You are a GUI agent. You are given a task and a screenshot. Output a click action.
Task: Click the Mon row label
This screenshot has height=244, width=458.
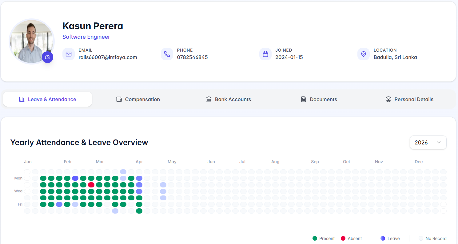tap(18, 178)
